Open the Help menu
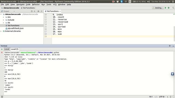 point(69,4)
